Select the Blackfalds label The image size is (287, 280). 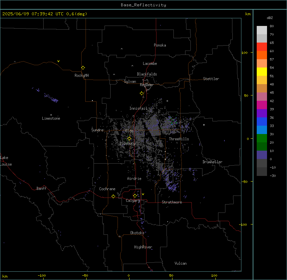coord(147,74)
